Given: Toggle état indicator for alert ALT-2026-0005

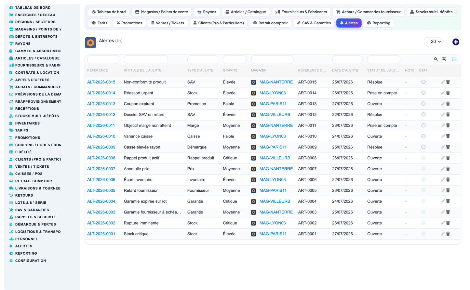Looking at the screenshot, I should (423, 190).
